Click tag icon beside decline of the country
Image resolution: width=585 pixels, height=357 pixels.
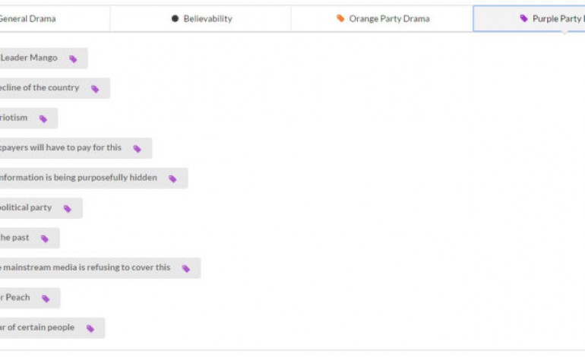pos(95,89)
